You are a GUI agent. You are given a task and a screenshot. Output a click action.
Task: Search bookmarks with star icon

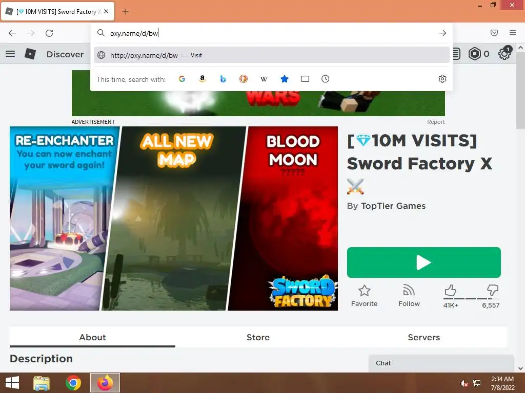coord(284,79)
